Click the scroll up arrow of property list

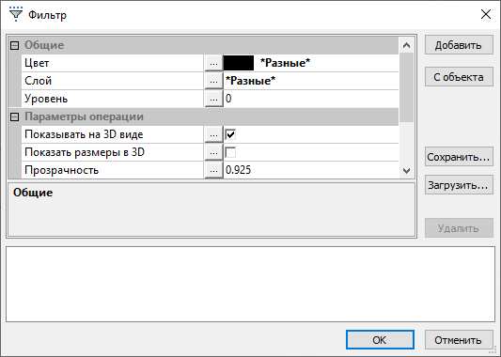pyautogui.click(x=406, y=45)
